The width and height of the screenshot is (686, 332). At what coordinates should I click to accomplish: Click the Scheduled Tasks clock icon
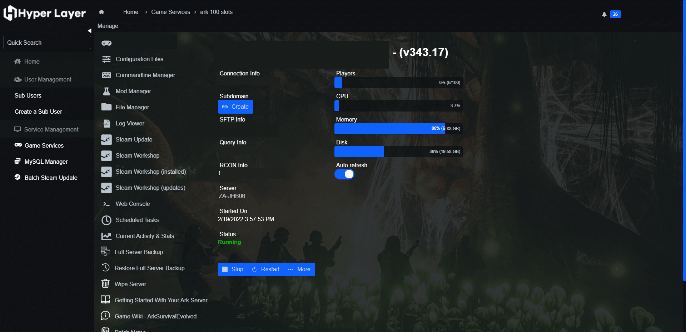click(106, 220)
